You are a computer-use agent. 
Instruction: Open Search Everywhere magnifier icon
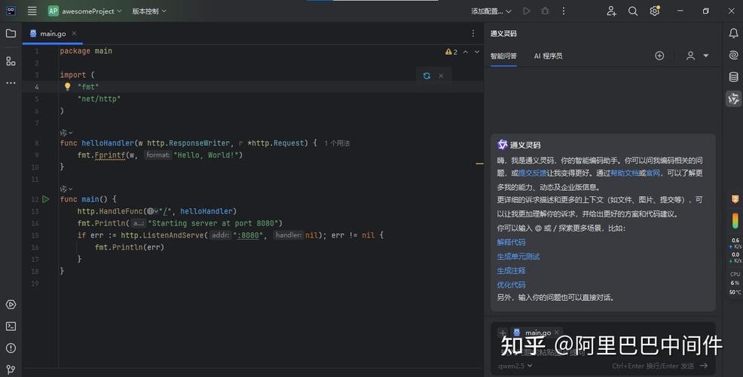632,11
